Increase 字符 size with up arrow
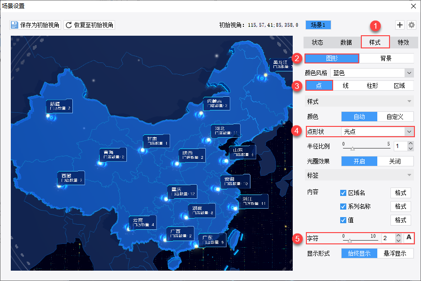 pyautogui.click(x=398, y=235)
